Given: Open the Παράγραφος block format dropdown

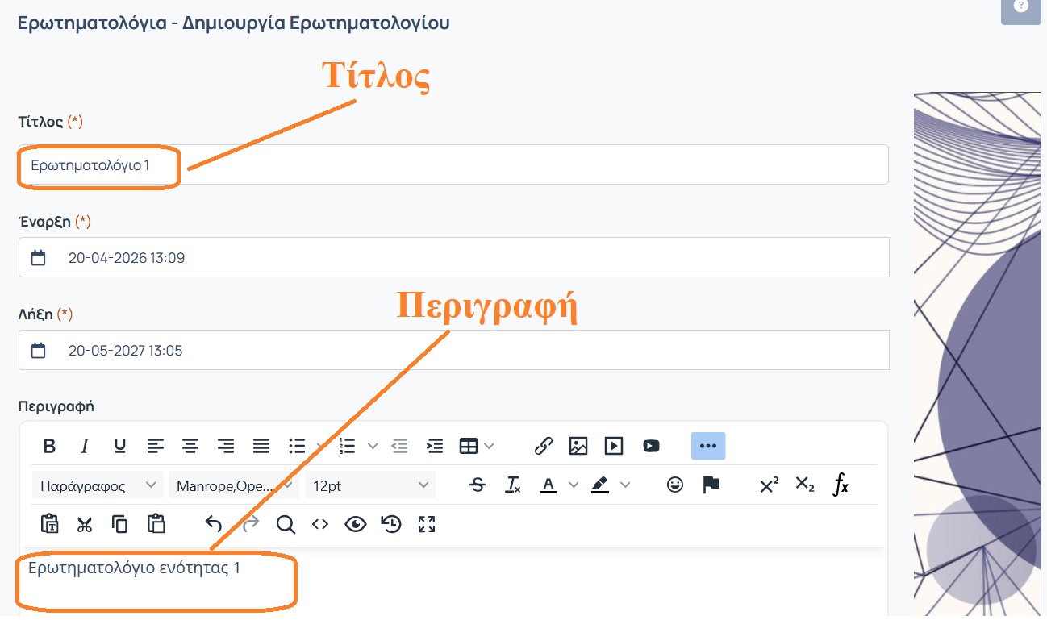Looking at the screenshot, I should (98, 485).
